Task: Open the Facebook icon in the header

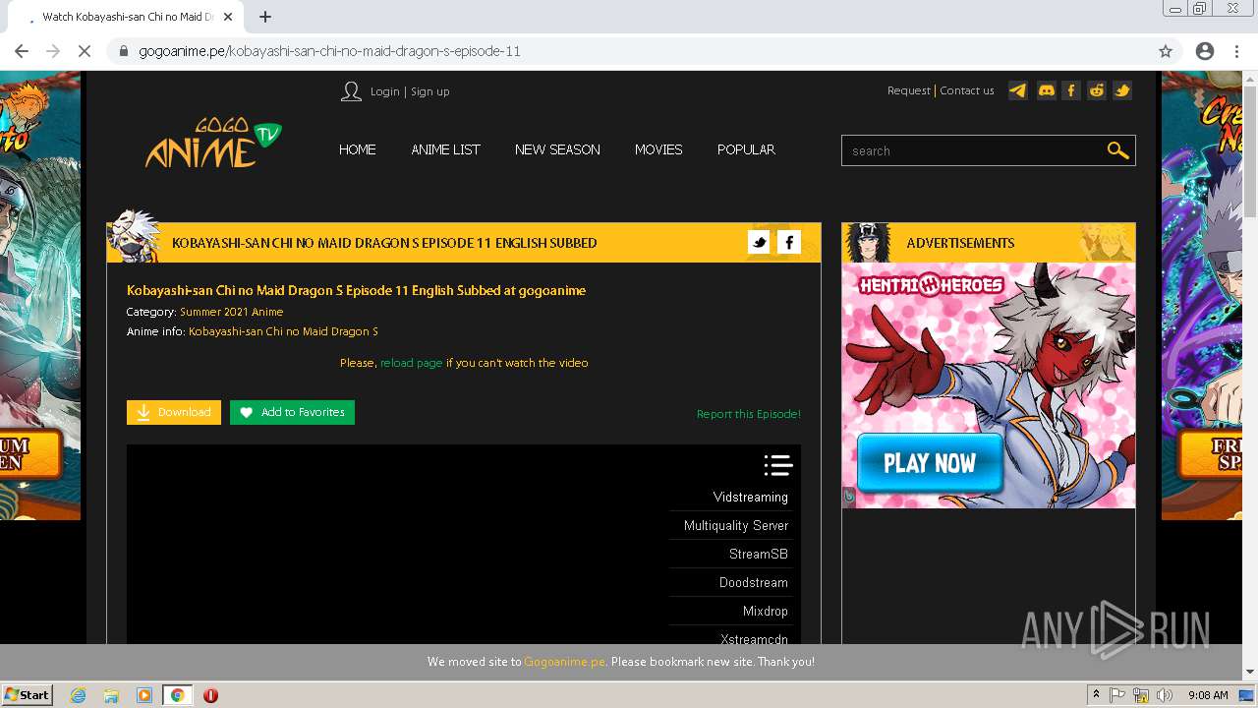Action: (1071, 90)
